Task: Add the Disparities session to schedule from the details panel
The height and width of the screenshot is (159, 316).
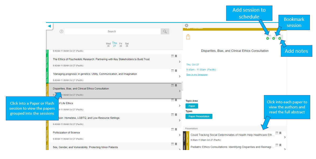Action: pyautogui.click(x=269, y=37)
